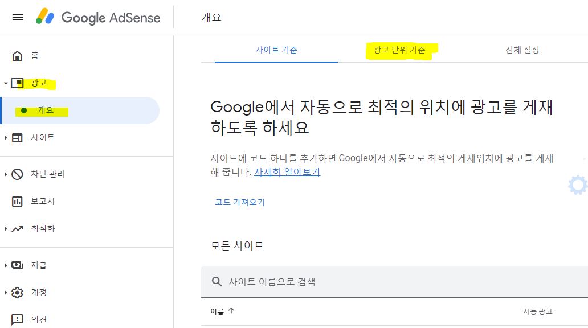Switch to the 광고 단위 기준 tab

[x=399, y=50]
